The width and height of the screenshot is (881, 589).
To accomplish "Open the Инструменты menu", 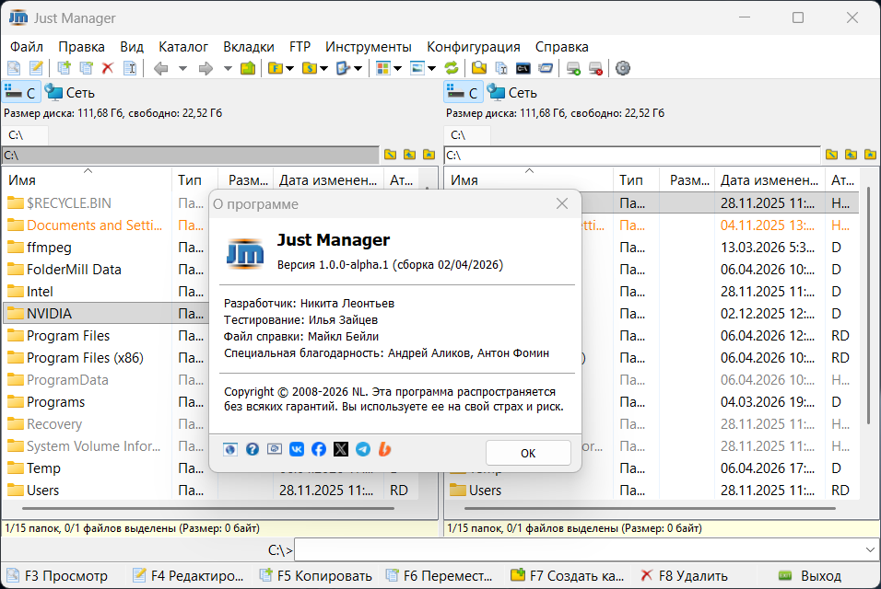I will click(x=368, y=47).
